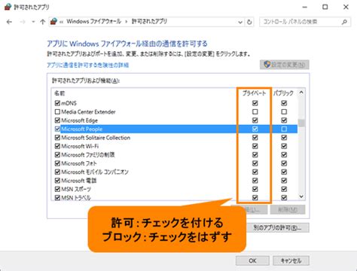Click 別のアプリの許可 button
The height and width of the screenshot is (271, 357).
[x=277, y=228]
